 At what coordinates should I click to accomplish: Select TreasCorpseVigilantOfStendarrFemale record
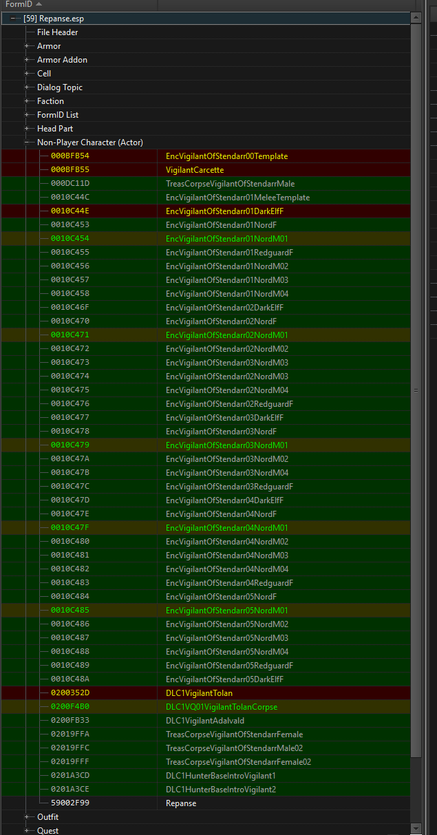[x=206, y=734]
